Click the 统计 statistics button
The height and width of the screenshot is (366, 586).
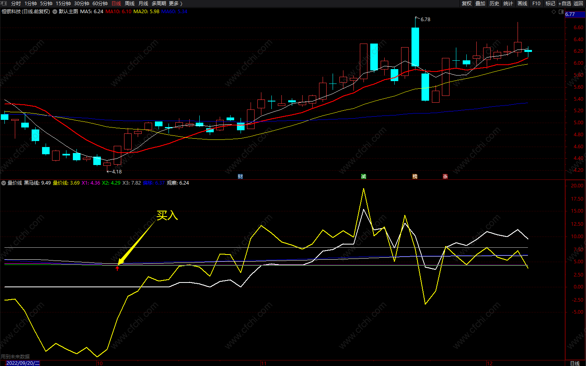508,3
